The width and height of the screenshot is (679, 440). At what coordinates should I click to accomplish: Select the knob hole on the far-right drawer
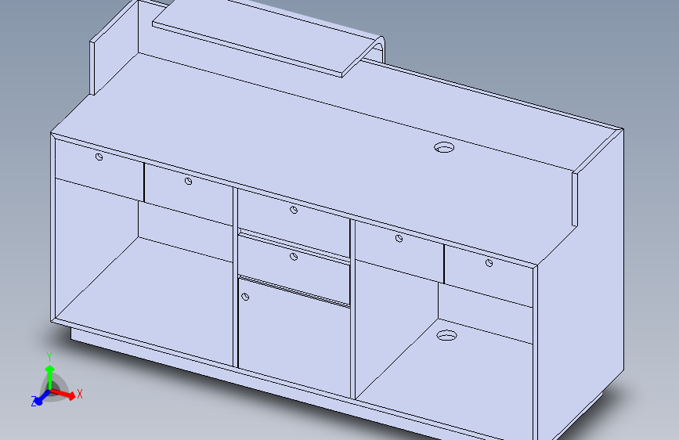[489, 263]
